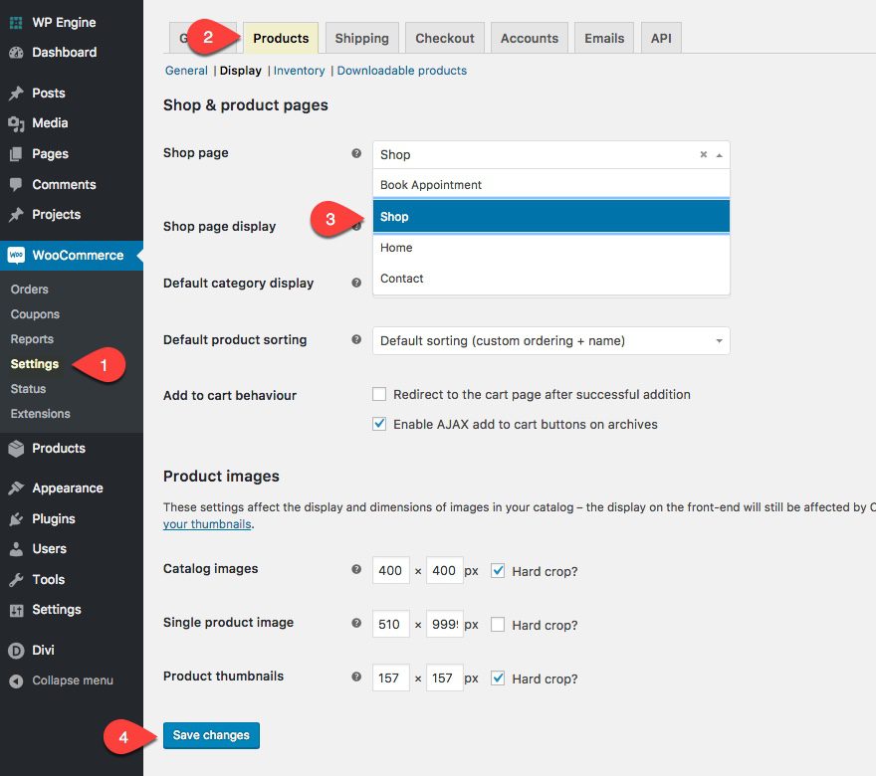Open Coupons under the WooCommerce menu
Viewport: 876px width, 776px height.
[35, 314]
